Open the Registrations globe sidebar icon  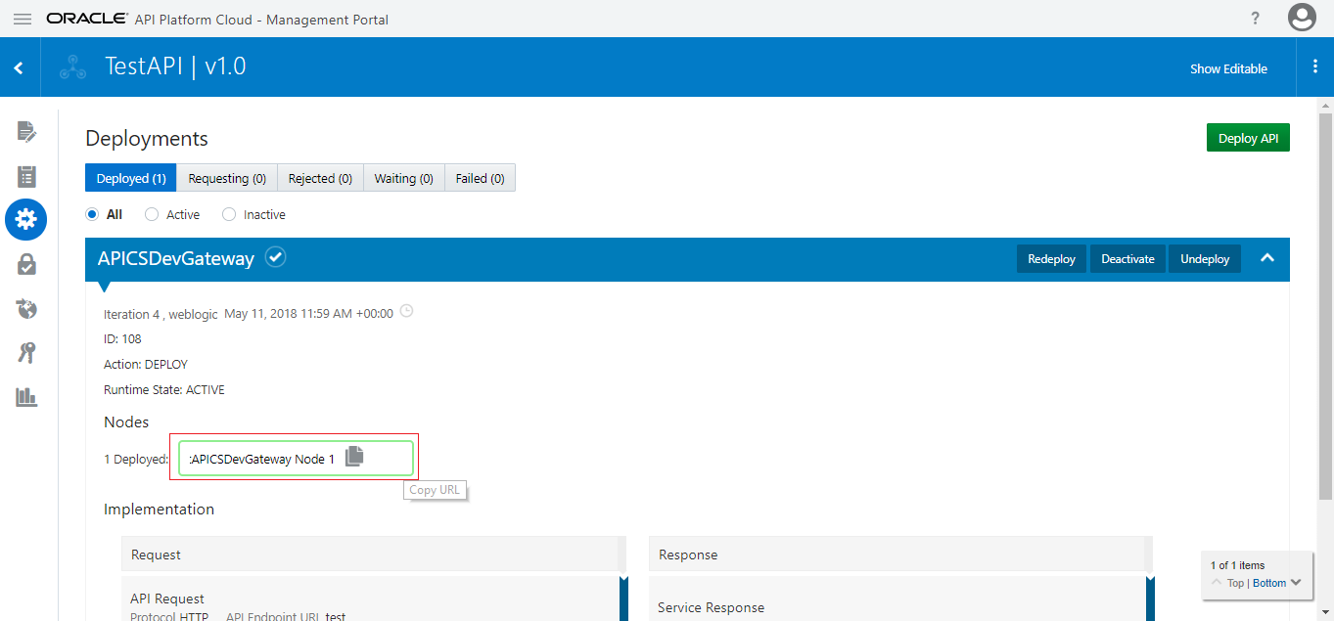click(26, 308)
